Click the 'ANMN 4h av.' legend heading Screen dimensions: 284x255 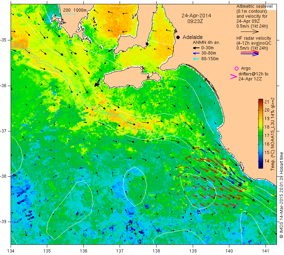pos(206,42)
